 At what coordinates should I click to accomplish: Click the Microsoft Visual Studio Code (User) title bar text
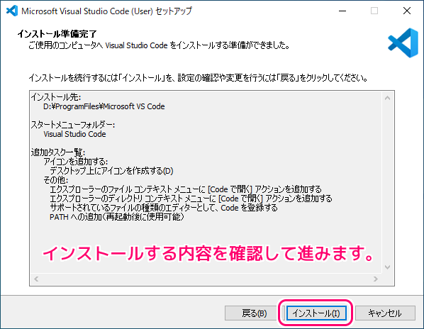(x=106, y=11)
